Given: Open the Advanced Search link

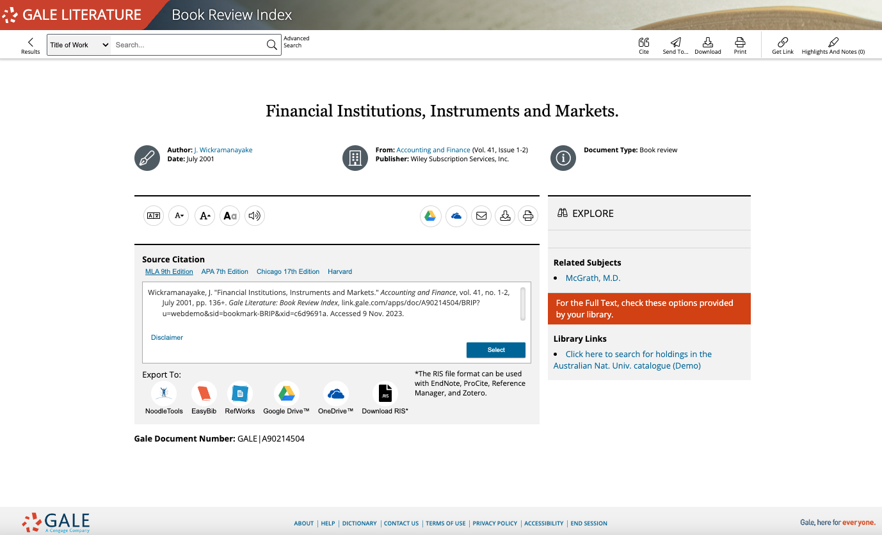Looking at the screenshot, I should tap(296, 42).
